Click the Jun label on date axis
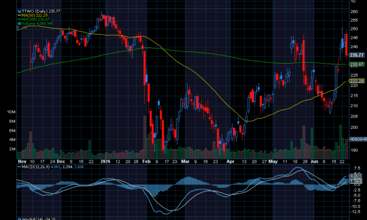Image resolution: width=367 pixels, height=220 pixels. 314,161
